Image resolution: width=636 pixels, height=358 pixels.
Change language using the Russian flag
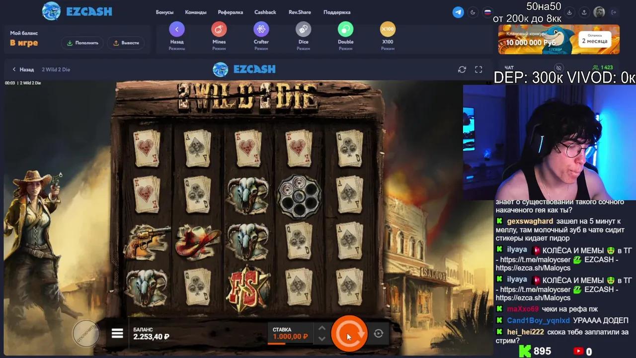(487, 12)
